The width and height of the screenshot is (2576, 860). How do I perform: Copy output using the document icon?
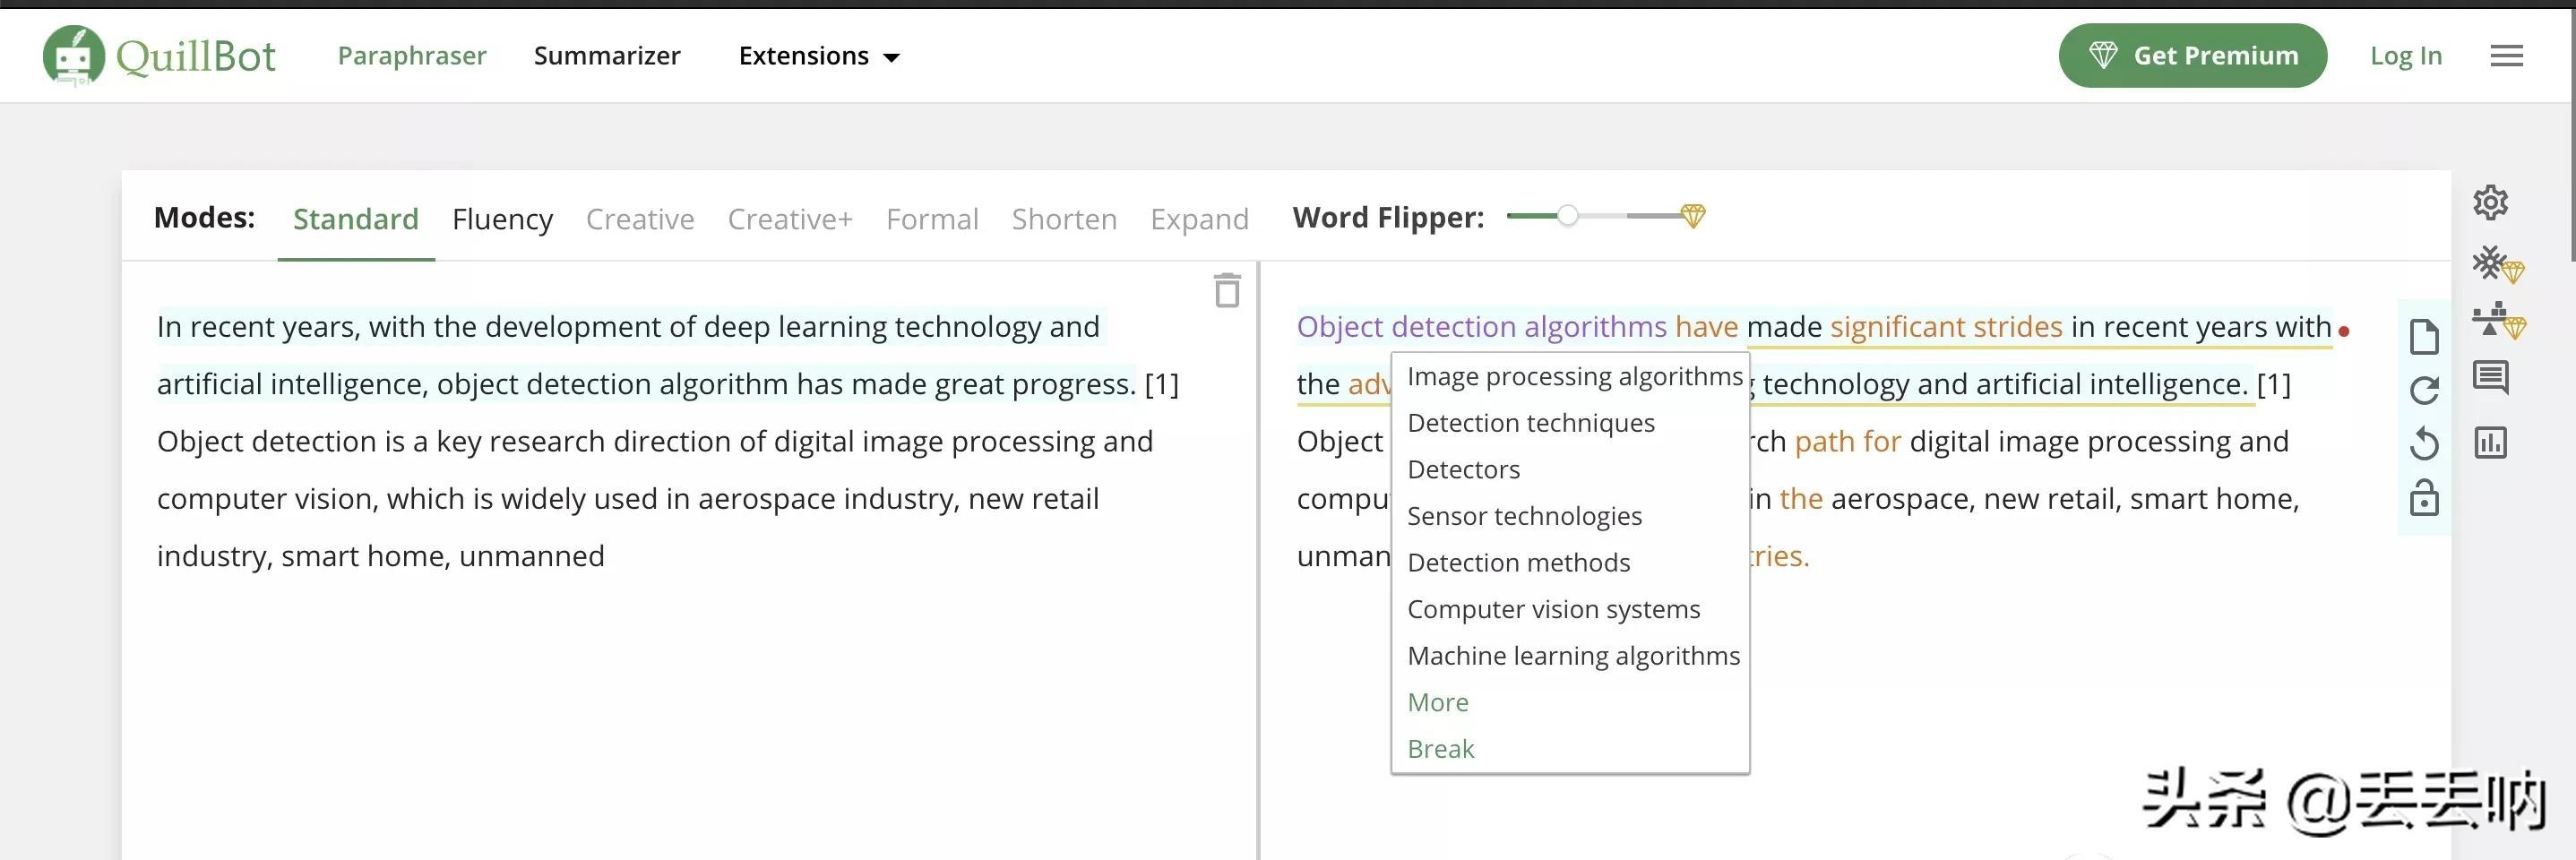[x=2424, y=337]
